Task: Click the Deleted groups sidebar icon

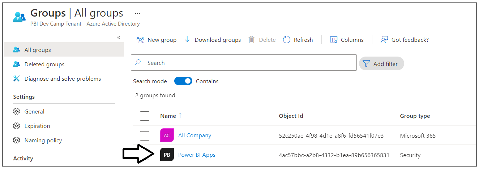Action: click(x=16, y=64)
